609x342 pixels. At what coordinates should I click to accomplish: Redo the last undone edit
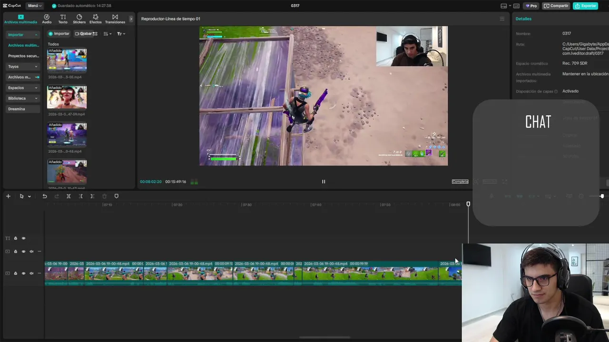pos(57,196)
